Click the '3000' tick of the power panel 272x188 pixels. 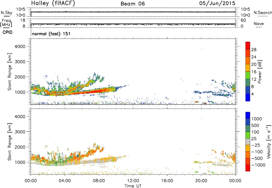tap(20, 62)
